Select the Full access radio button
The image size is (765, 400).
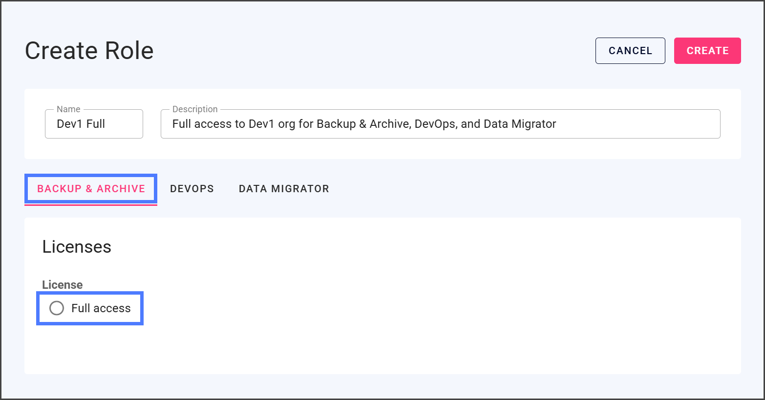(x=57, y=308)
